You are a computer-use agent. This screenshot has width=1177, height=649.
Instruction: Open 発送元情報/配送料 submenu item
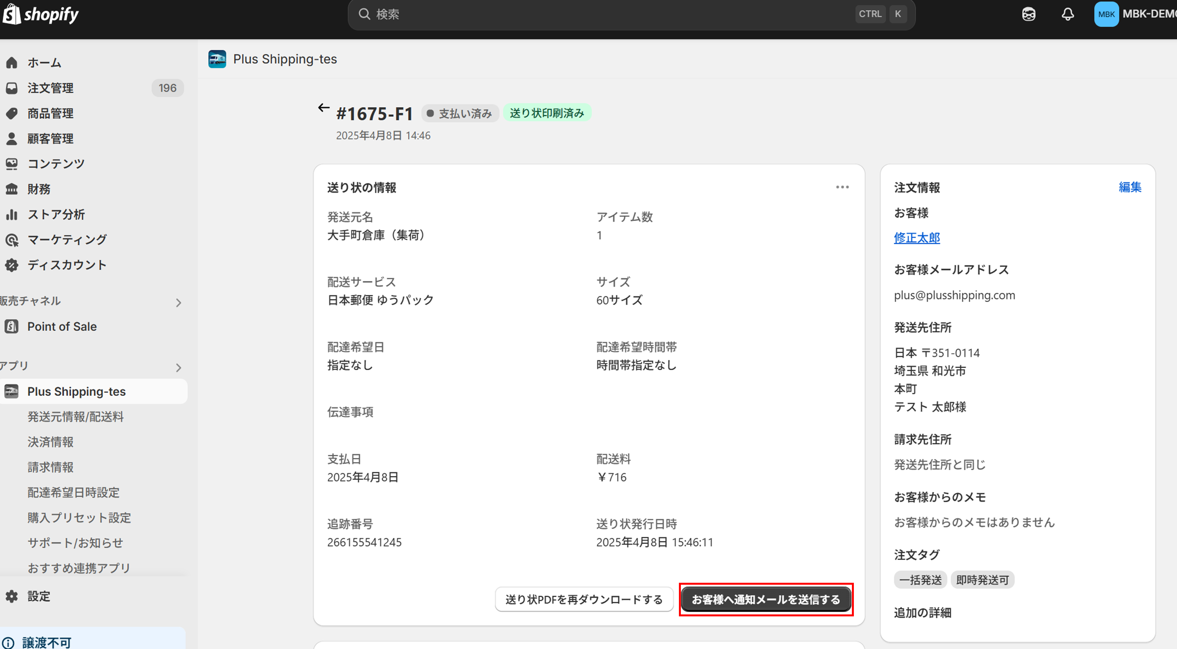[x=75, y=417]
